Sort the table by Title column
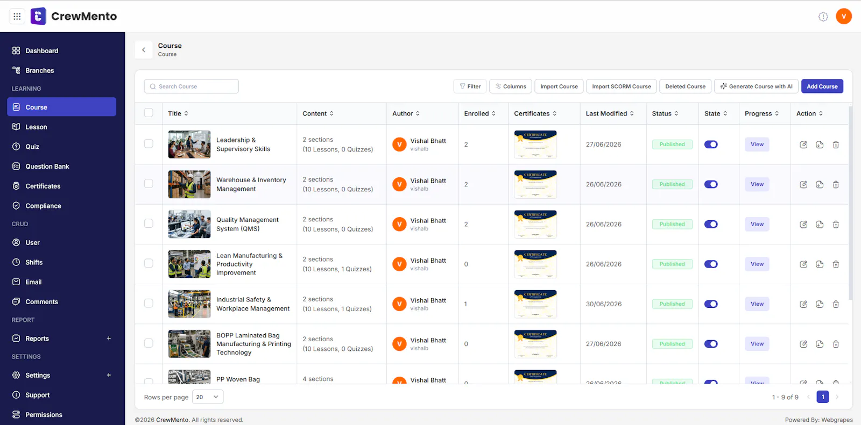 pos(178,113)
